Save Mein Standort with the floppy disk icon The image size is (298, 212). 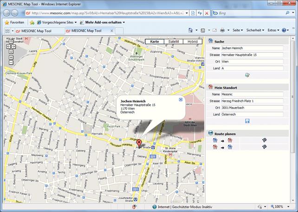(247, 121)
